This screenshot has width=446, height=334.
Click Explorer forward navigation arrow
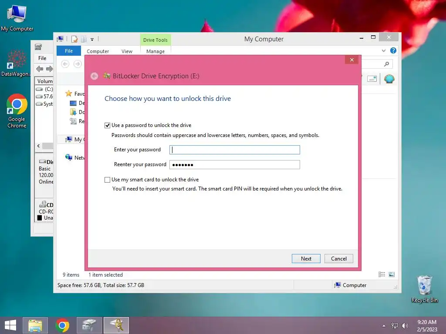tap(78, 64)
